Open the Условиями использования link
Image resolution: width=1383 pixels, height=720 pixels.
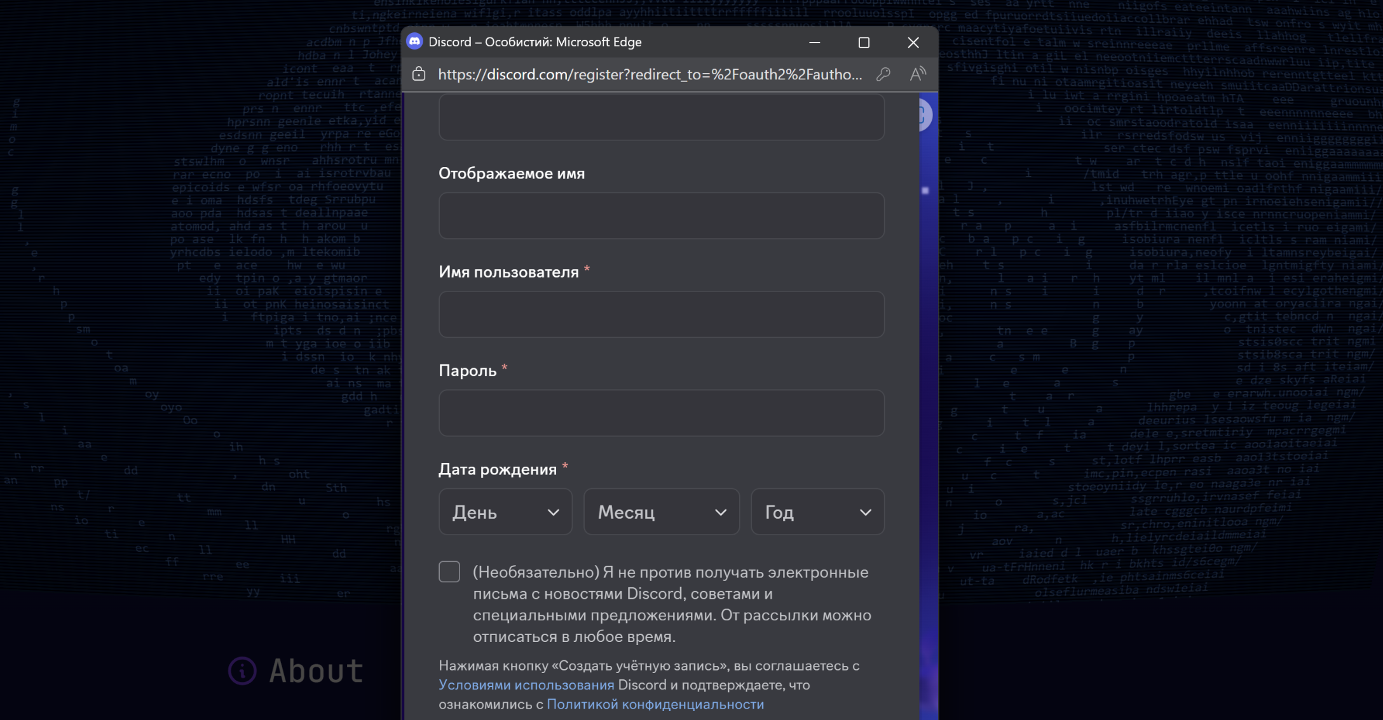click(526, 685)
